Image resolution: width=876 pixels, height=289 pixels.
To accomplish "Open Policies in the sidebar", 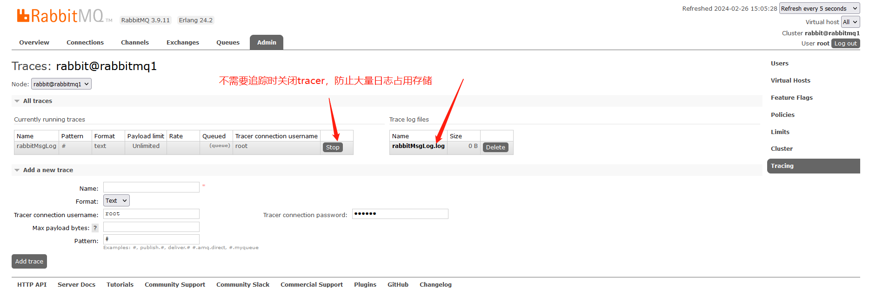I will click(x=782, y=115).
